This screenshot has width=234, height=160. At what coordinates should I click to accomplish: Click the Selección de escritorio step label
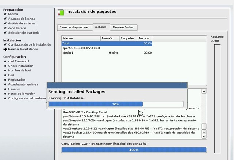click(x=24, y=32)
